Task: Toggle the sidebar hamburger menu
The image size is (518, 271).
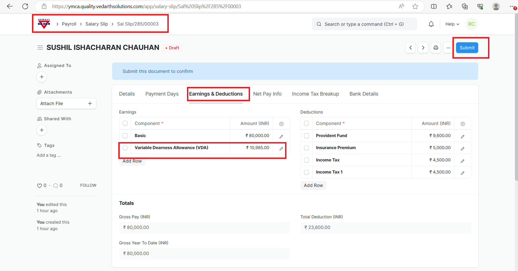Action: 40,48
